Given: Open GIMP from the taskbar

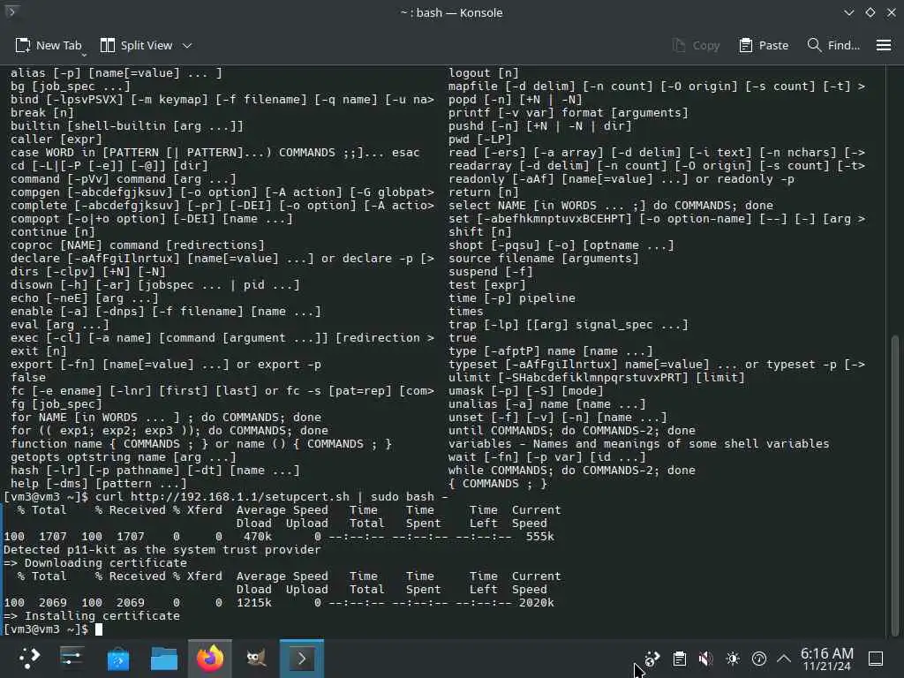Looking at the screenshot, I should pyautogui.click(x=256, y=659).
